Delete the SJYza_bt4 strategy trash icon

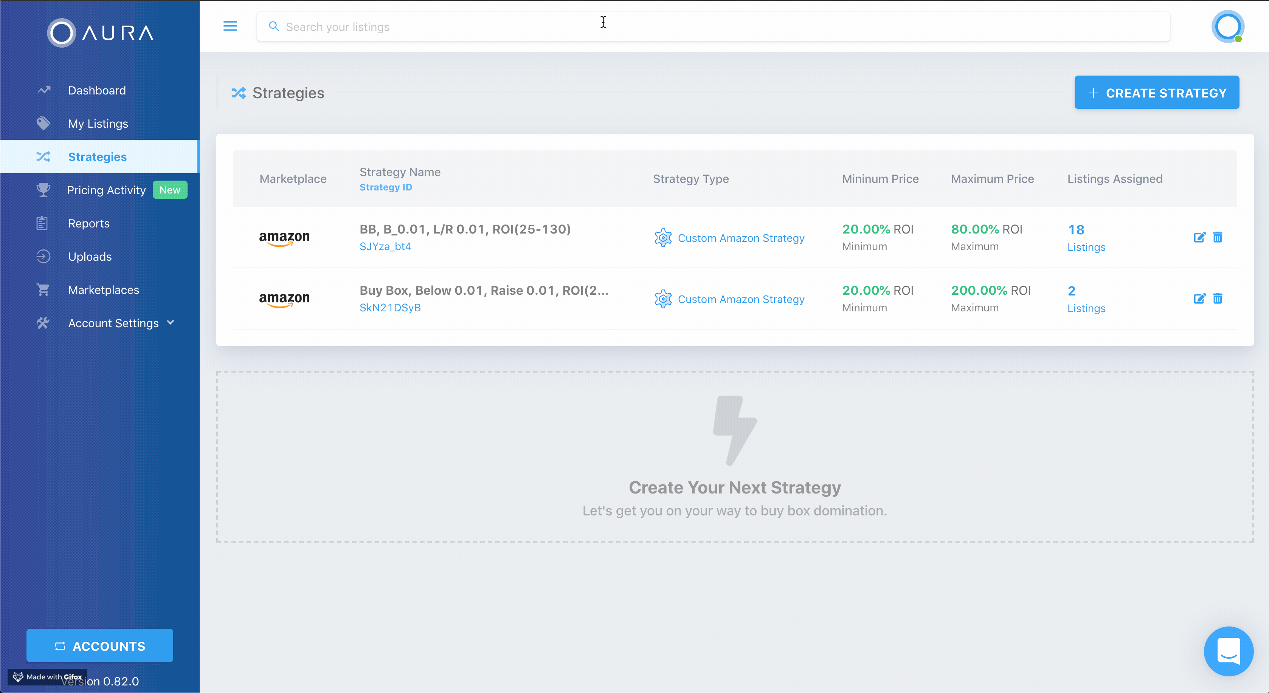[x=1217, y=237]
